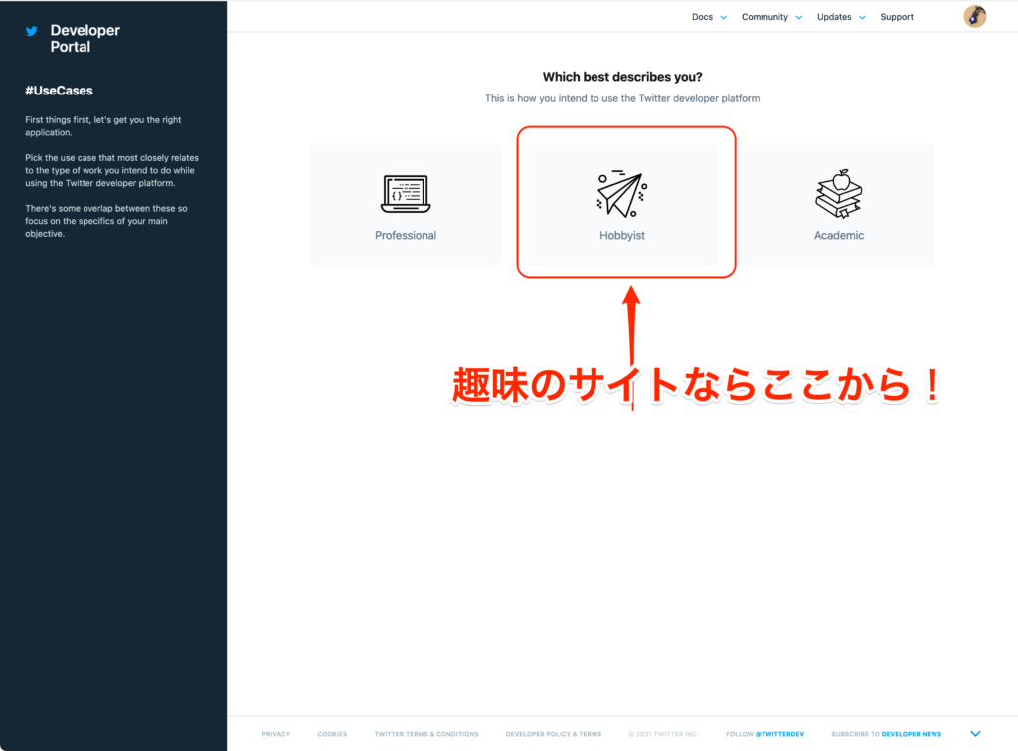Click the Hobbyist paper plane icon

622,194
